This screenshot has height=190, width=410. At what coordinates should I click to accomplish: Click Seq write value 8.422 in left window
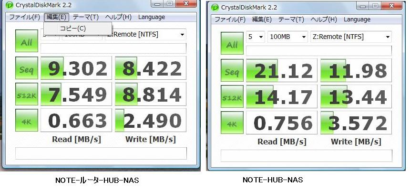coord(151,68)
